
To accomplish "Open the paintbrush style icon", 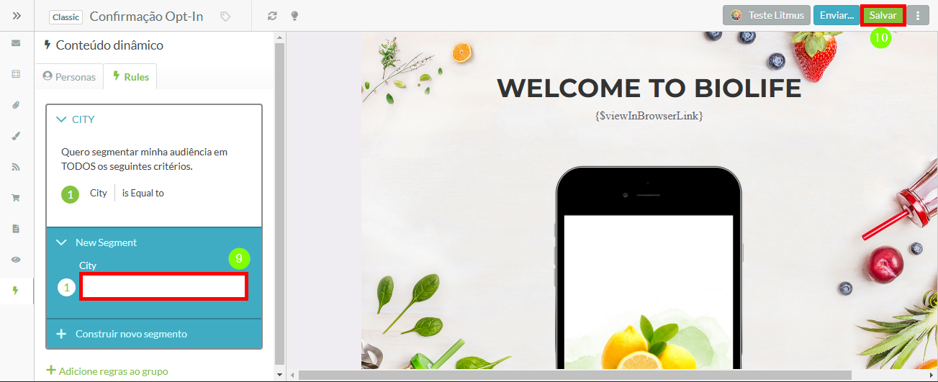I will point(16,135).
